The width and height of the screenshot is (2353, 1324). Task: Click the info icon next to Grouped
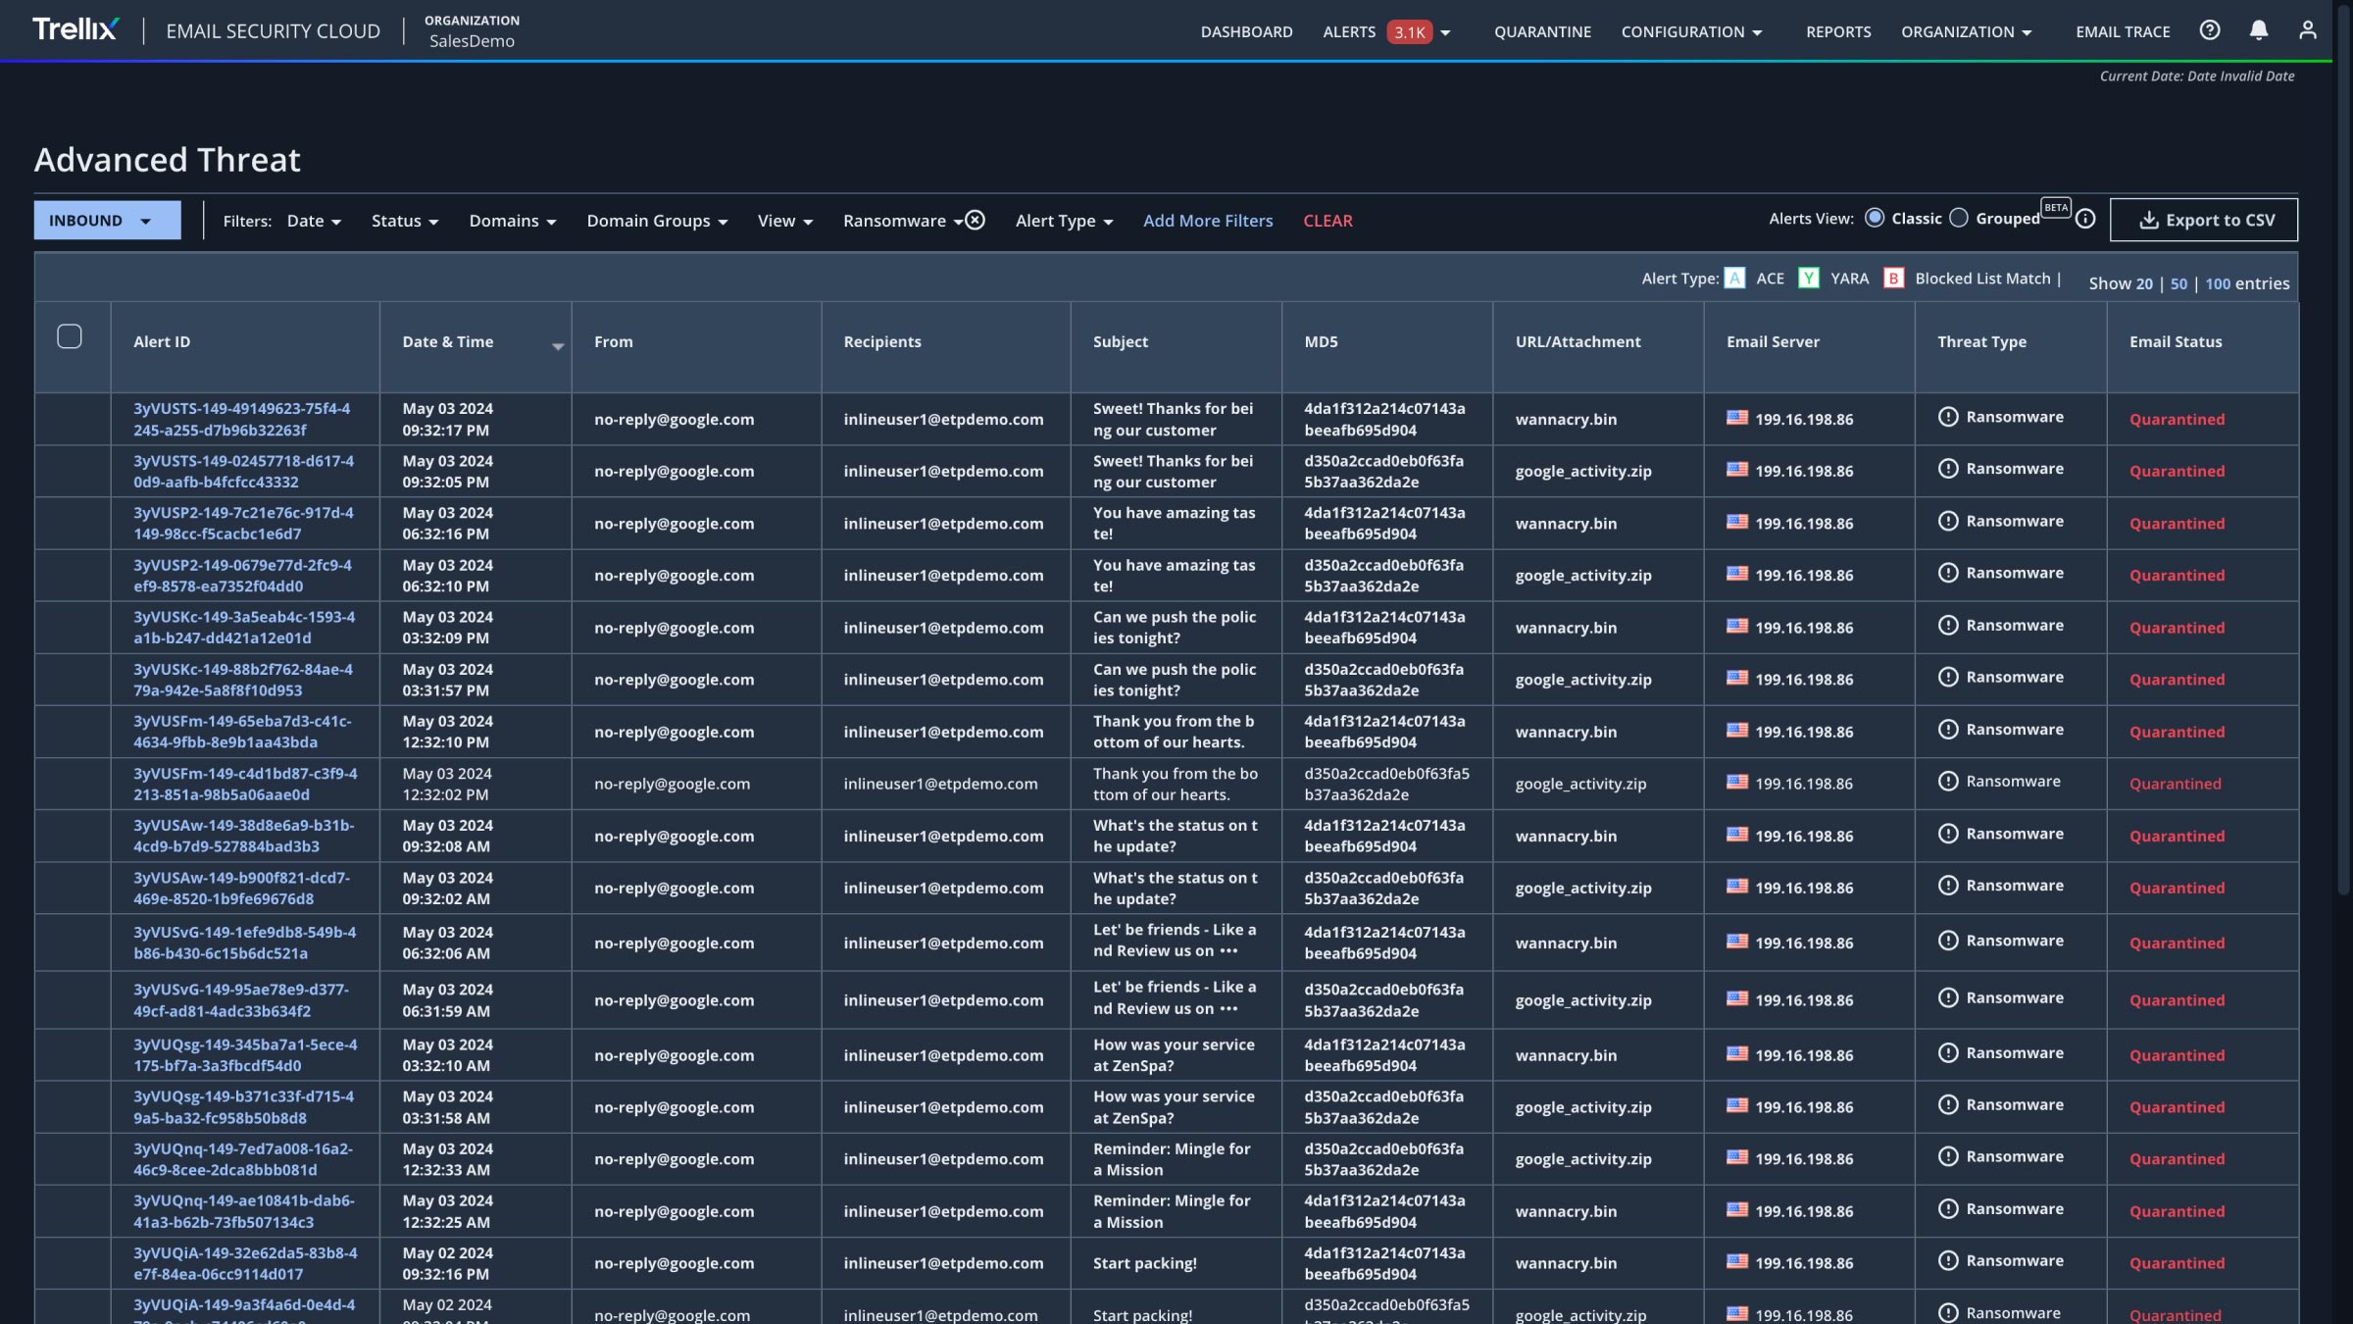click(2085, 219)
